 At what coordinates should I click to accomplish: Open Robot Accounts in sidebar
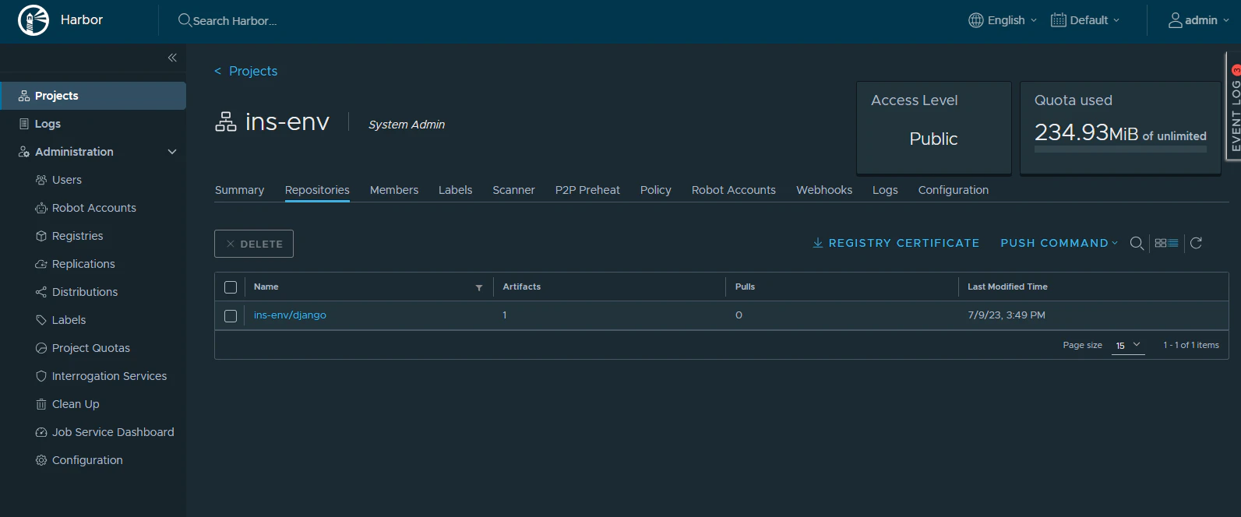click(x=93, y=208)
